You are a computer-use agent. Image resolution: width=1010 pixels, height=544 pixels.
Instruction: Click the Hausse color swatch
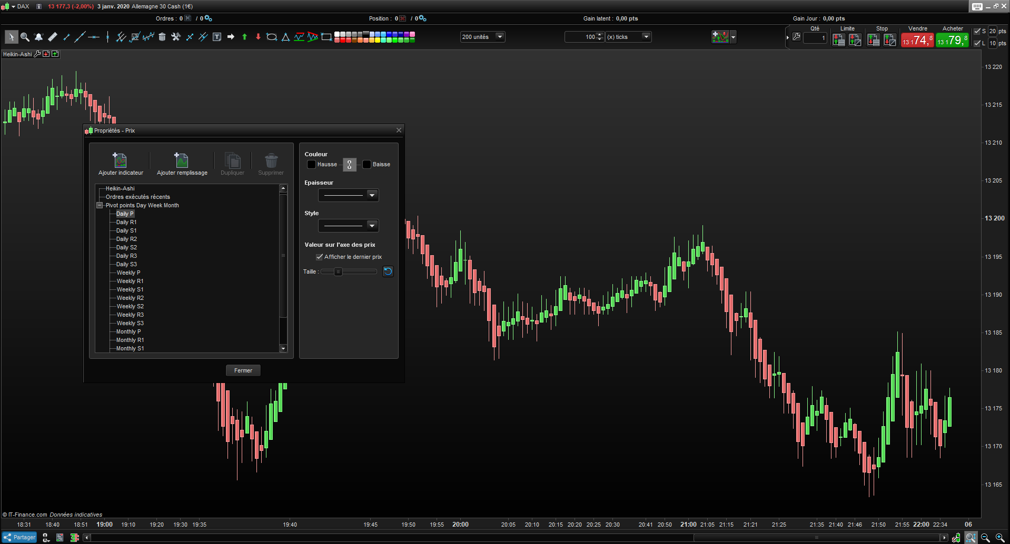[311, 165]
